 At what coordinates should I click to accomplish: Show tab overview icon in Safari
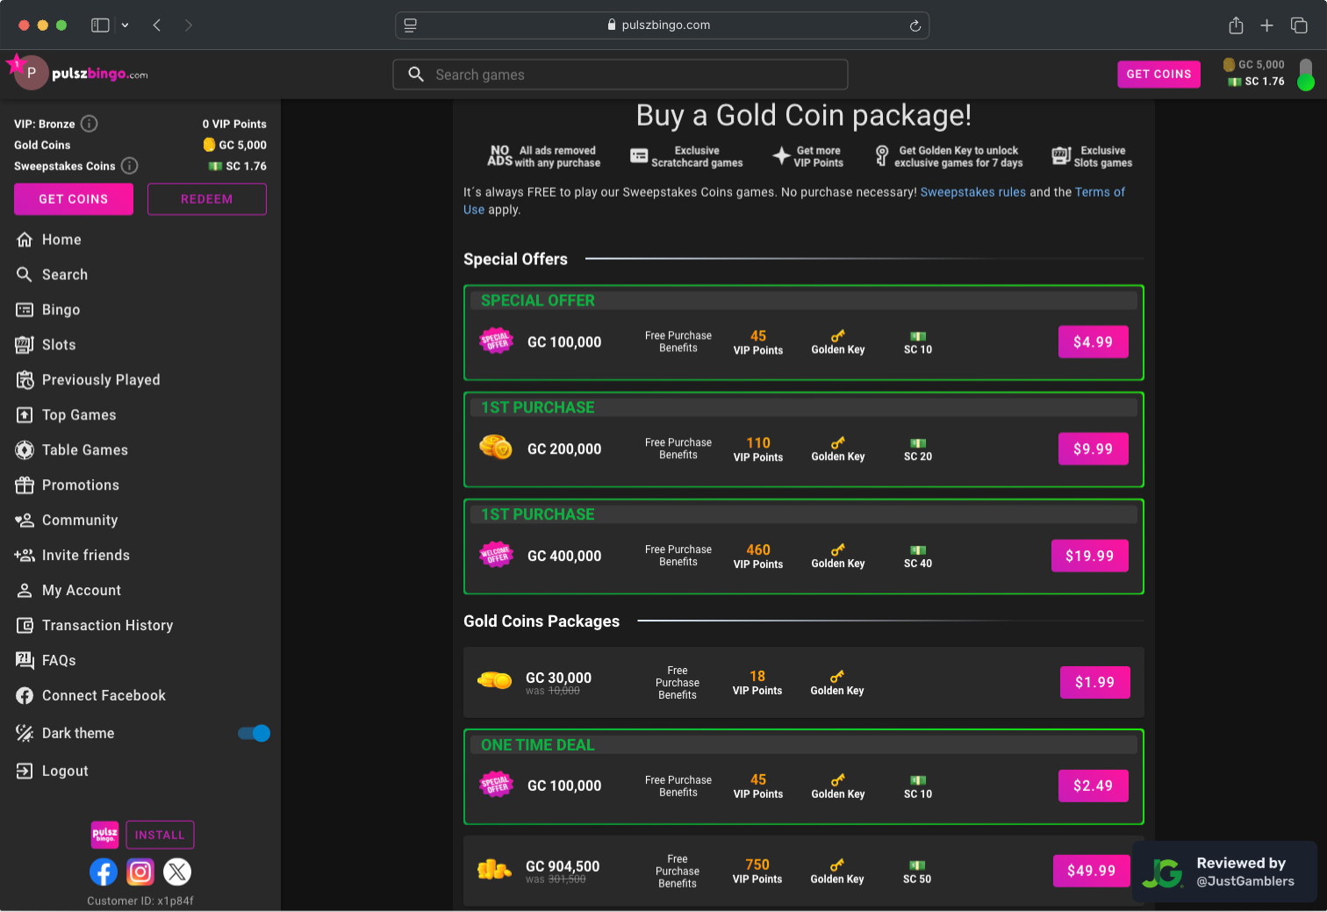[1299, 25]
